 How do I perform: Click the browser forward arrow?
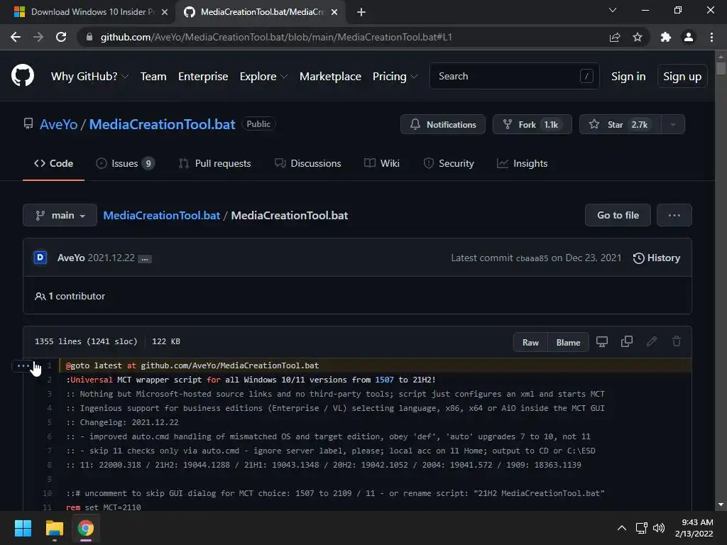coord(38,37)
